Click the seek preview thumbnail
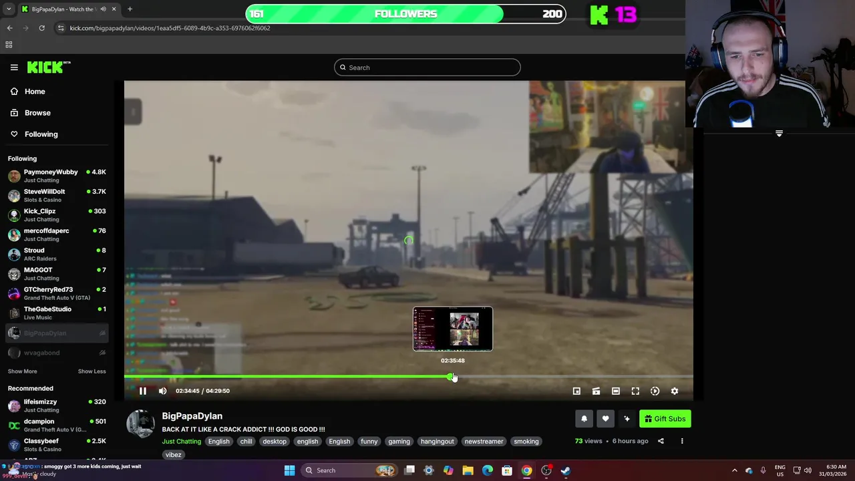The height and width of the screenshot is (481, 855). click(453, 329)
